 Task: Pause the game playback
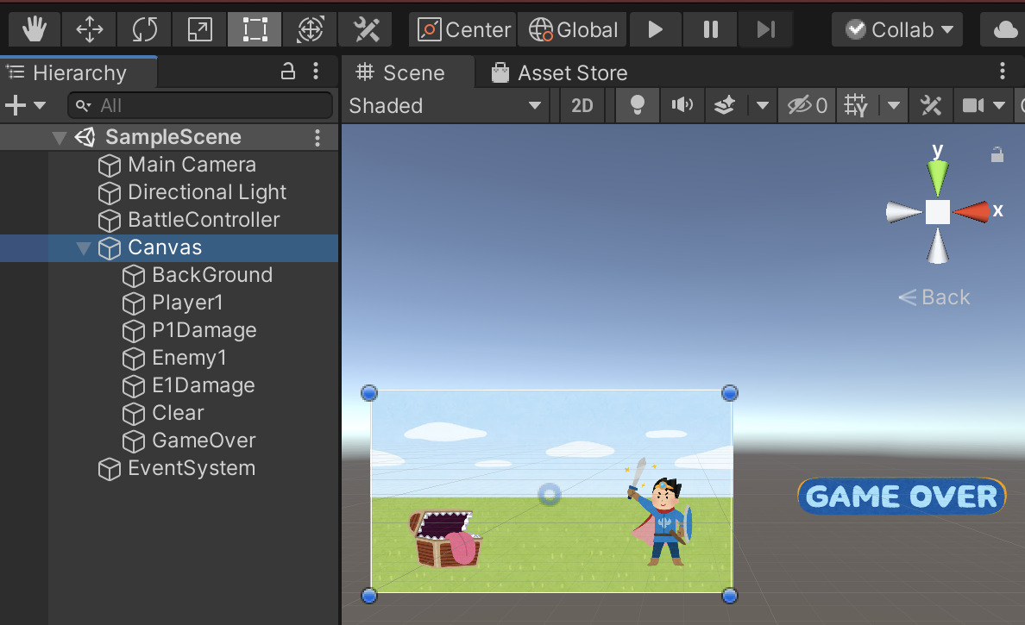tap(711, 29)
